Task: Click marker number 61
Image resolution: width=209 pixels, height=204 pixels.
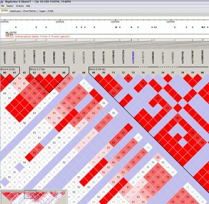Action: 15,73
